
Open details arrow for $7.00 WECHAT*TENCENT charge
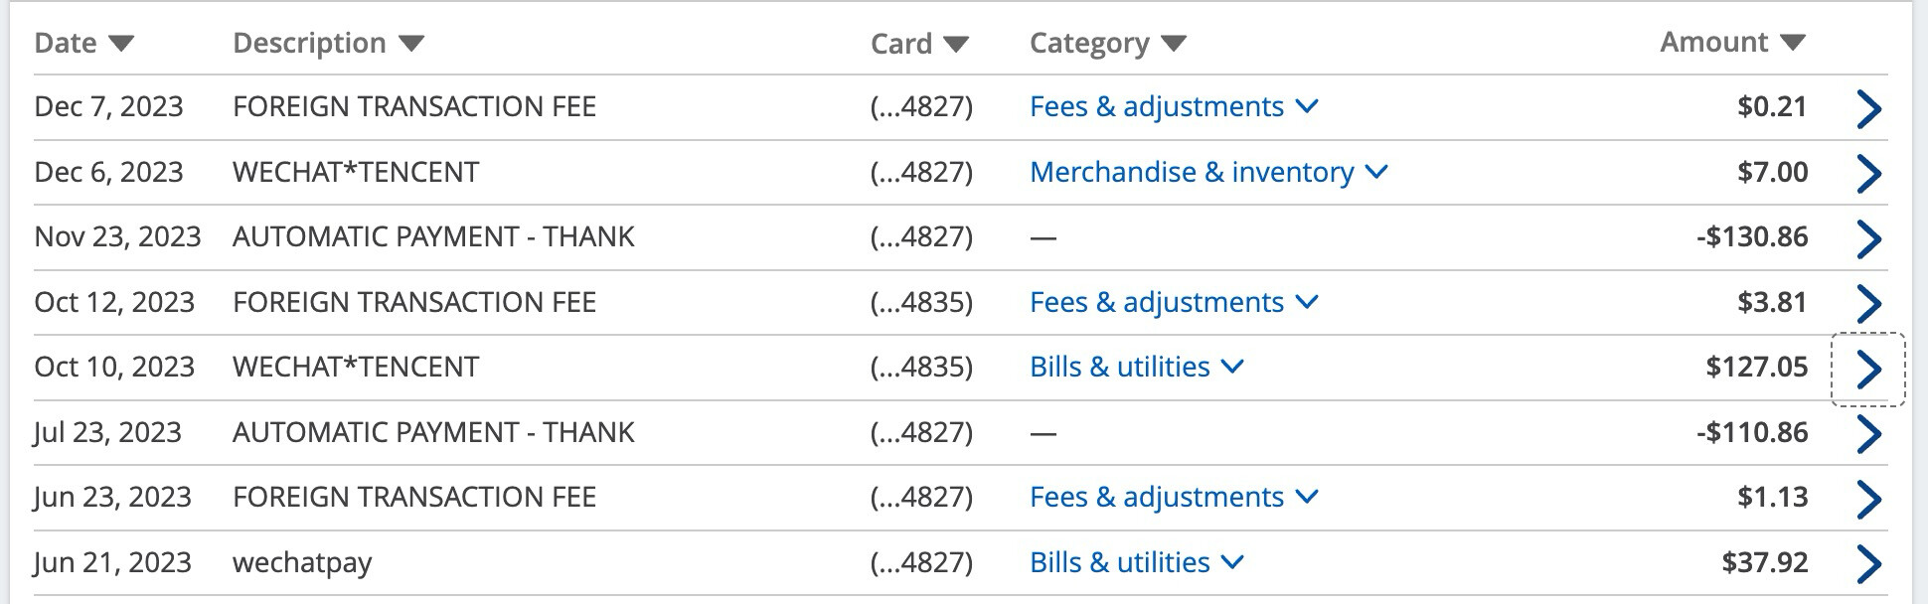pos(1868,173)
